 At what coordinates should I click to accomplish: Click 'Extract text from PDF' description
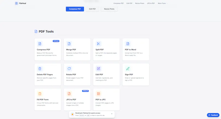tap(134, 54)
